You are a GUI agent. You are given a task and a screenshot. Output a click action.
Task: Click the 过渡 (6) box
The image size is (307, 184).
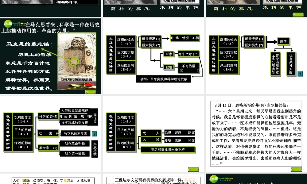pyautogui.click(x=49, y=133)
